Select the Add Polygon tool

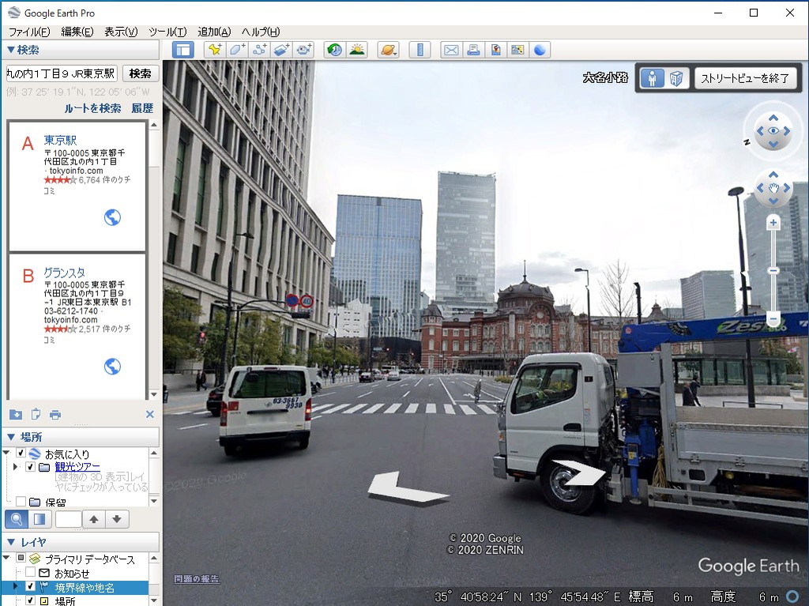[236, 49]
